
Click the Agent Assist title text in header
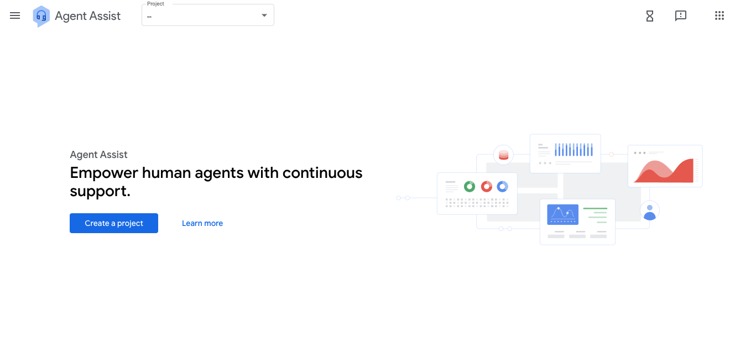click(x=88, y=16)
